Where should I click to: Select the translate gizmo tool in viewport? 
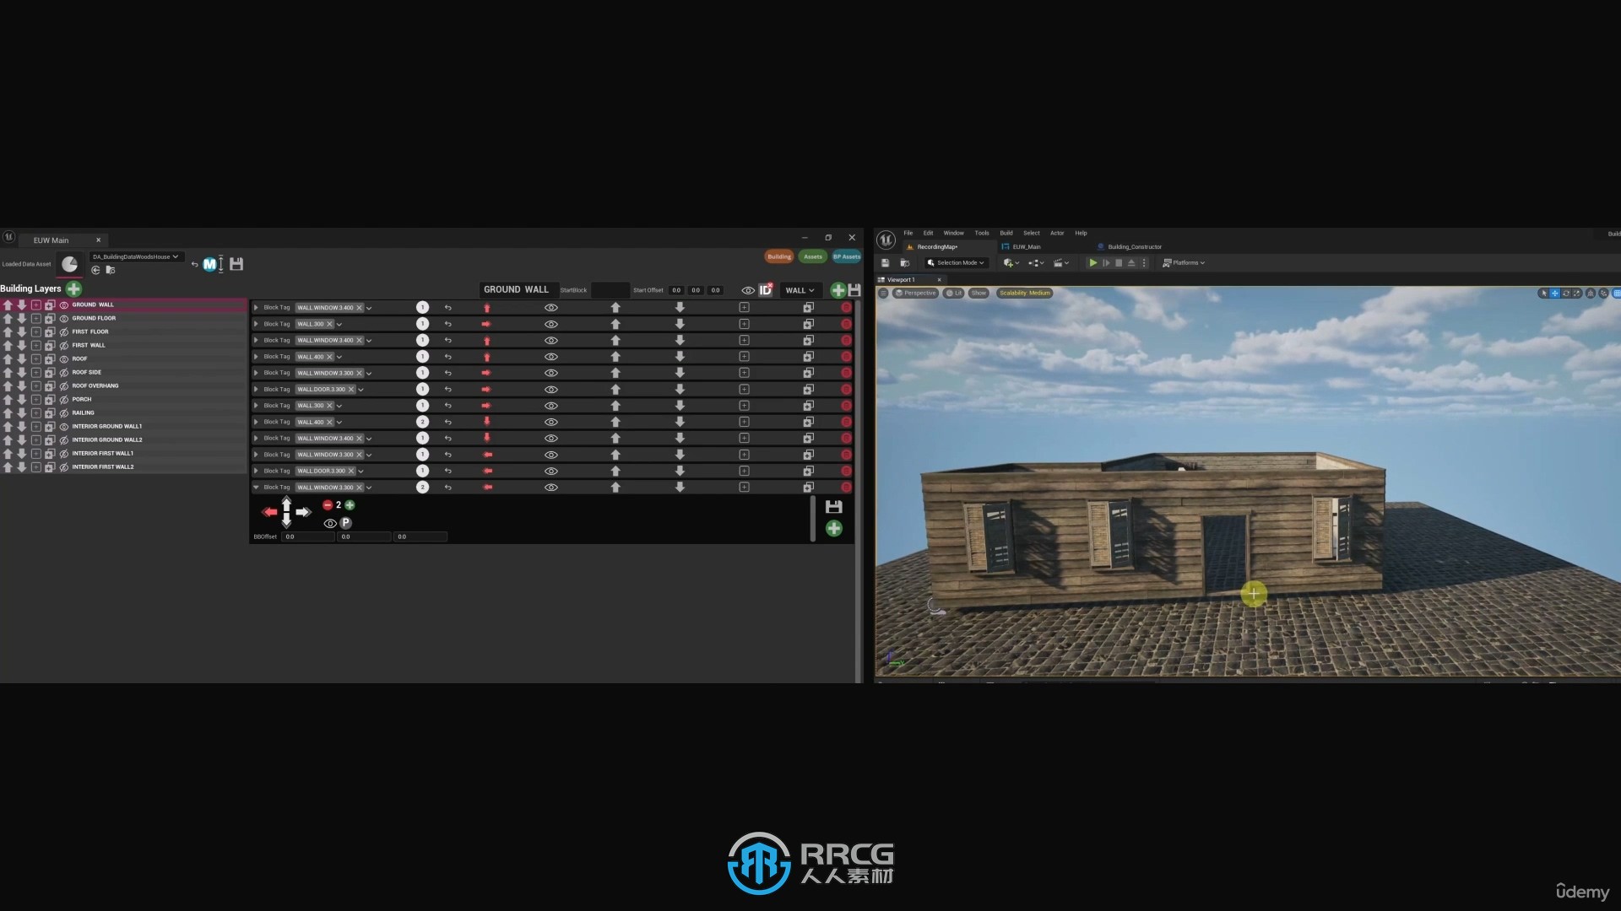(1554, 294)
